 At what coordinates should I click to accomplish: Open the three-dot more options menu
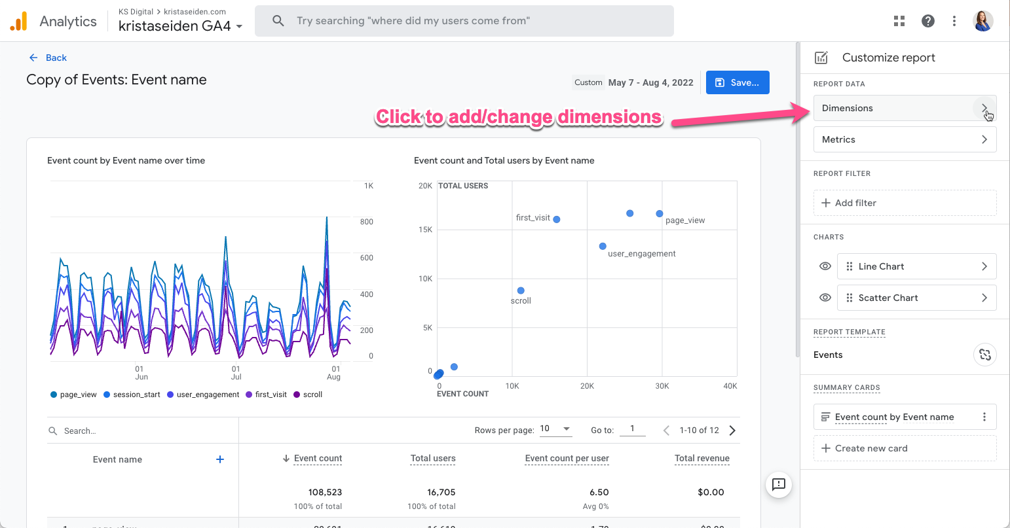click(x=954, y=21)
